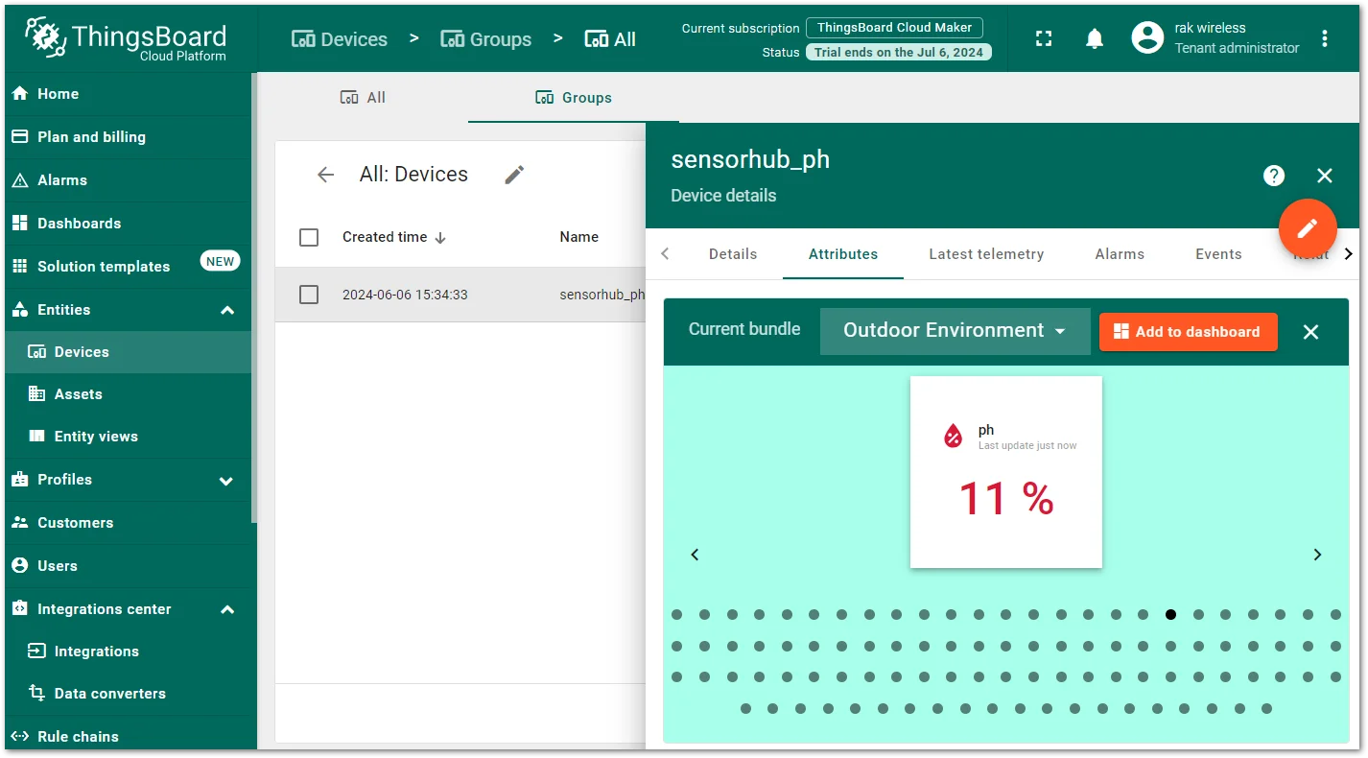Click the Profiles badge icon

click(x=19, y=480)
